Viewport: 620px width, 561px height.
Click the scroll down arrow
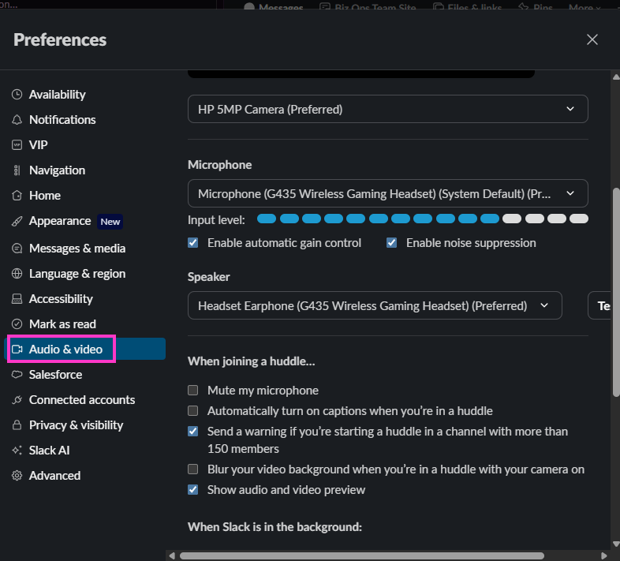616,544
